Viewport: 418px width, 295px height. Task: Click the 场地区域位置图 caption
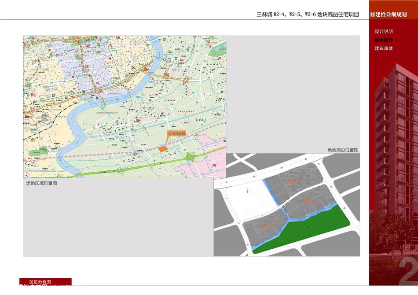42,183
